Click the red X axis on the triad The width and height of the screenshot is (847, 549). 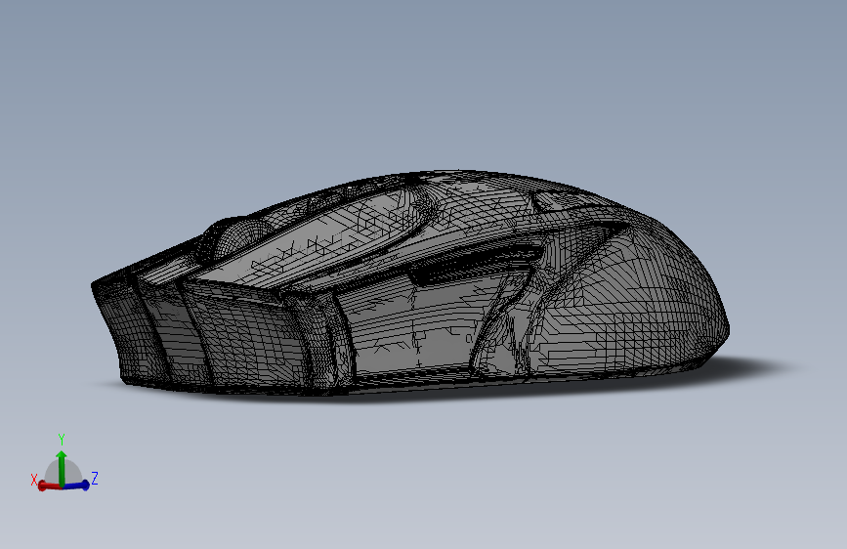point(49,486)
